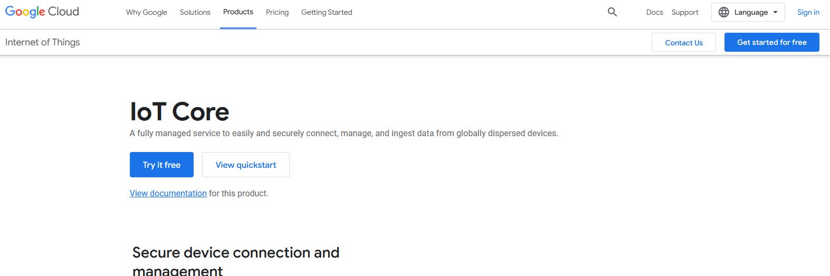This screenshot has height=276, width=830.
Task: Click Sign in
Action: (x=808, y=12)
